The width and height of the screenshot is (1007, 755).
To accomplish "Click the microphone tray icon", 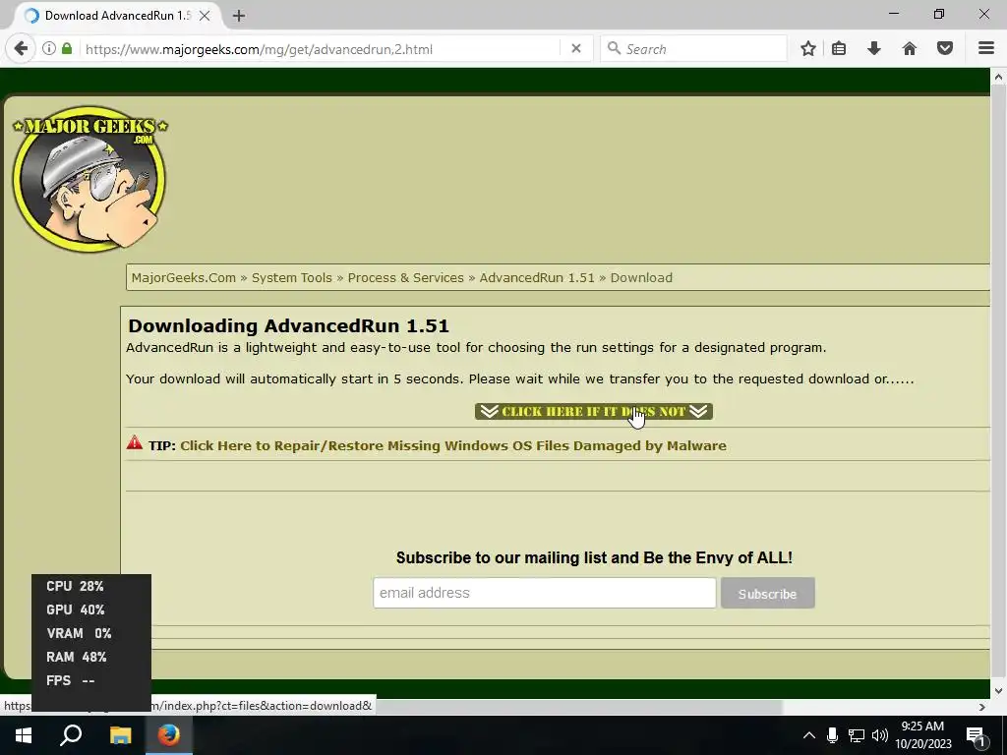I will click(x=832, y=735).
